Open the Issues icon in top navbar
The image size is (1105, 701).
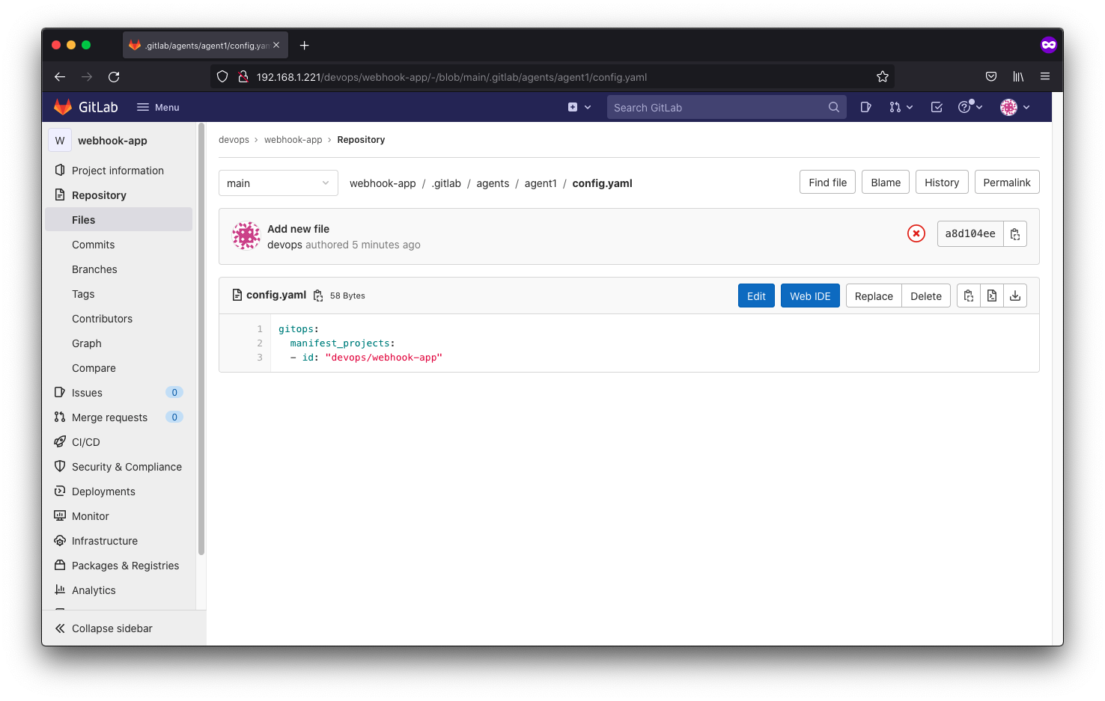865,108
